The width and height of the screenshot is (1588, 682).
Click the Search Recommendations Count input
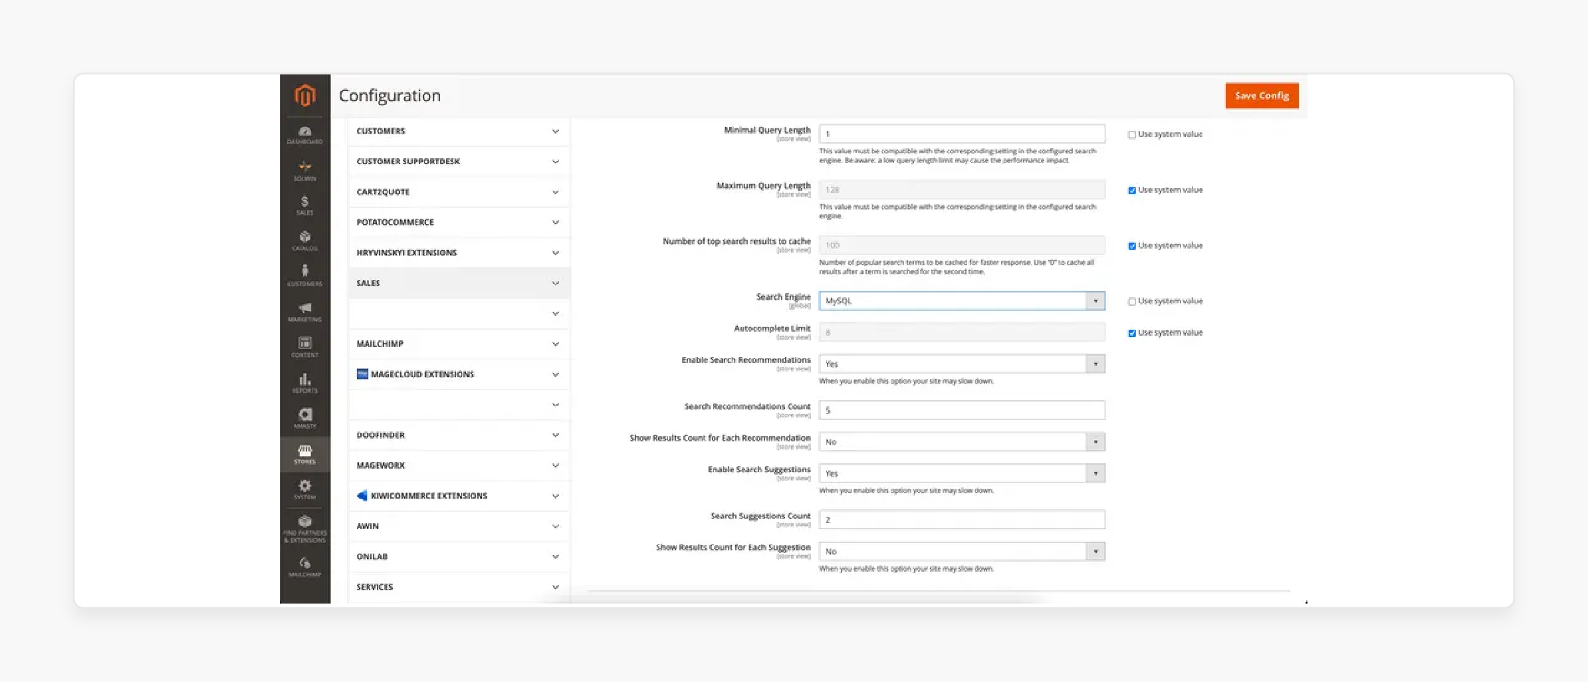click(962, 410)
